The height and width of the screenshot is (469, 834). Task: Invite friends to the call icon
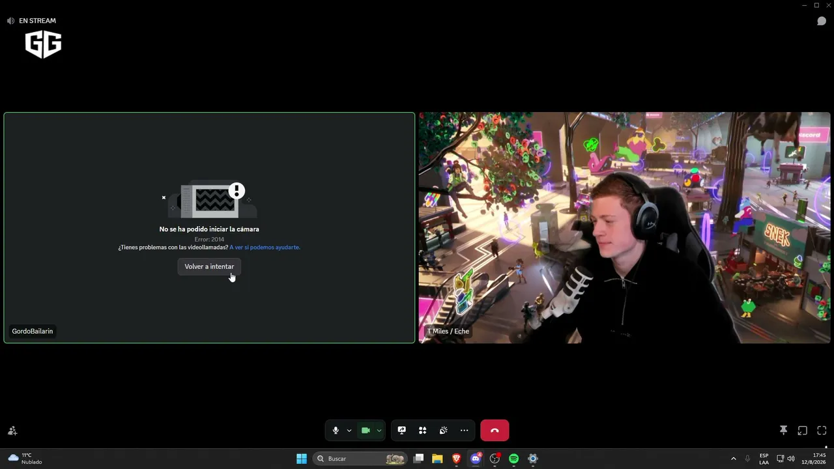[12, 431]
